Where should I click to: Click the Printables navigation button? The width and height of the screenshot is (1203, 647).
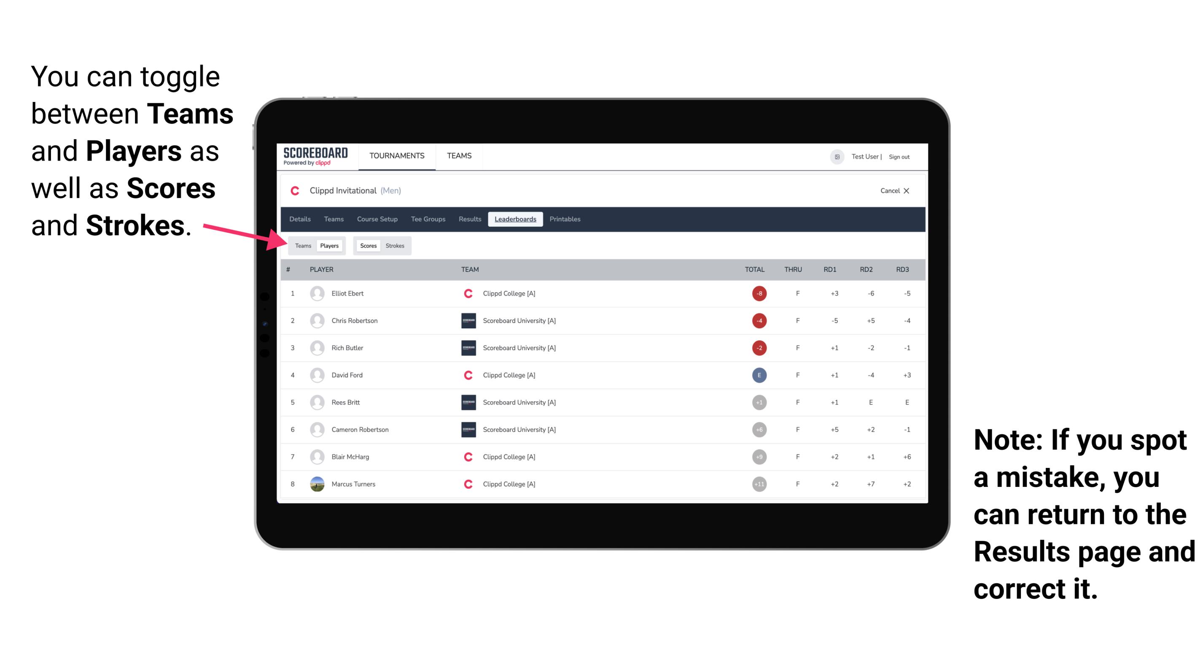(565, 219)
